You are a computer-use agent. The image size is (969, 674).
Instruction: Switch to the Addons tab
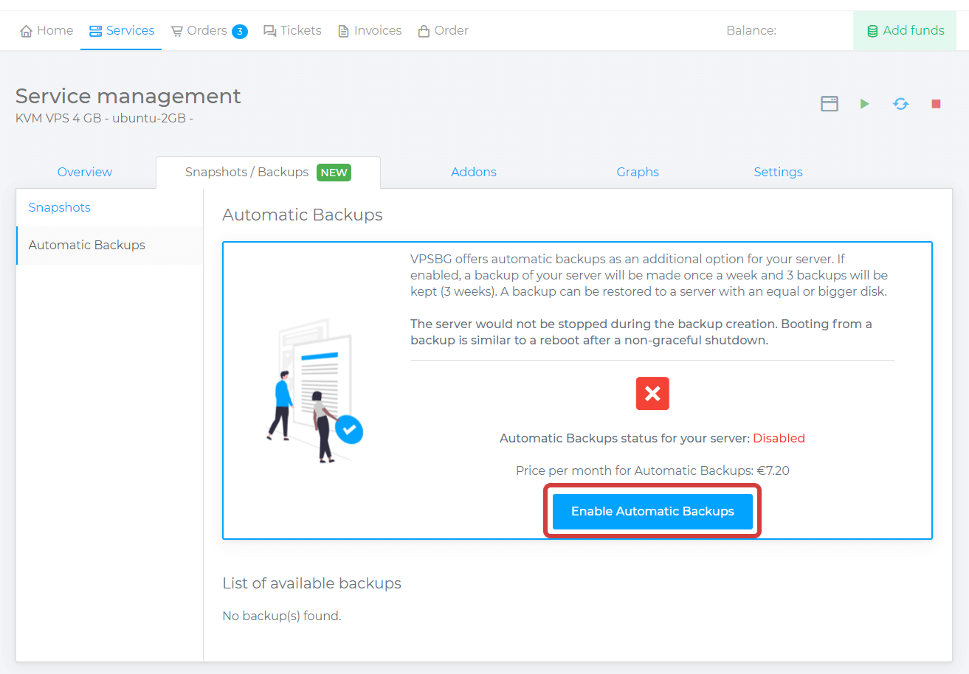coord(474,172)
